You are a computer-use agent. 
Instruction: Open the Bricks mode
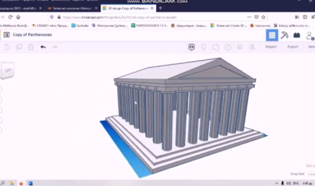(297, 35)
